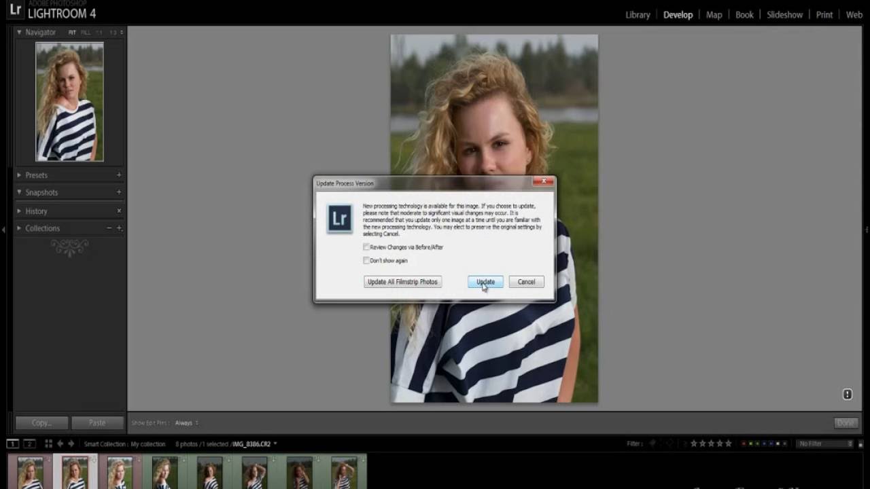870x489 pixels.
Task: Switch to the Slideshow module
Action: pyautogui.click(x=784, y=15)
